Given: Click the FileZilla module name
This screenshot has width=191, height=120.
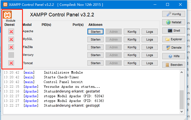Looking at the screenshot, I should click(x=28, y=47).
